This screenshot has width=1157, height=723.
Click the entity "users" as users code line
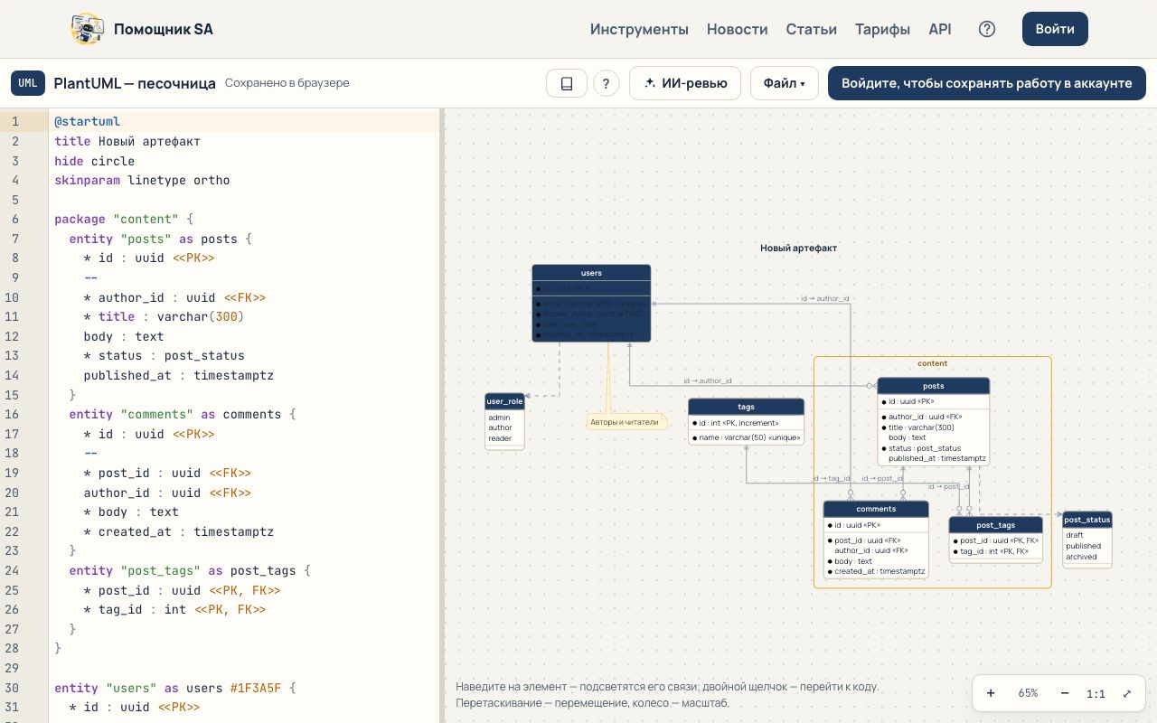pyautogui.click(x=175, y=688)
